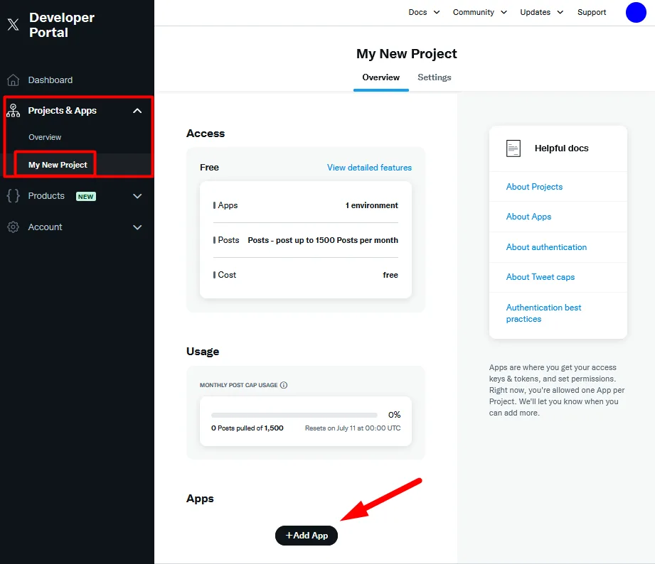Click the '1 environment' value

tap(371, 205)
